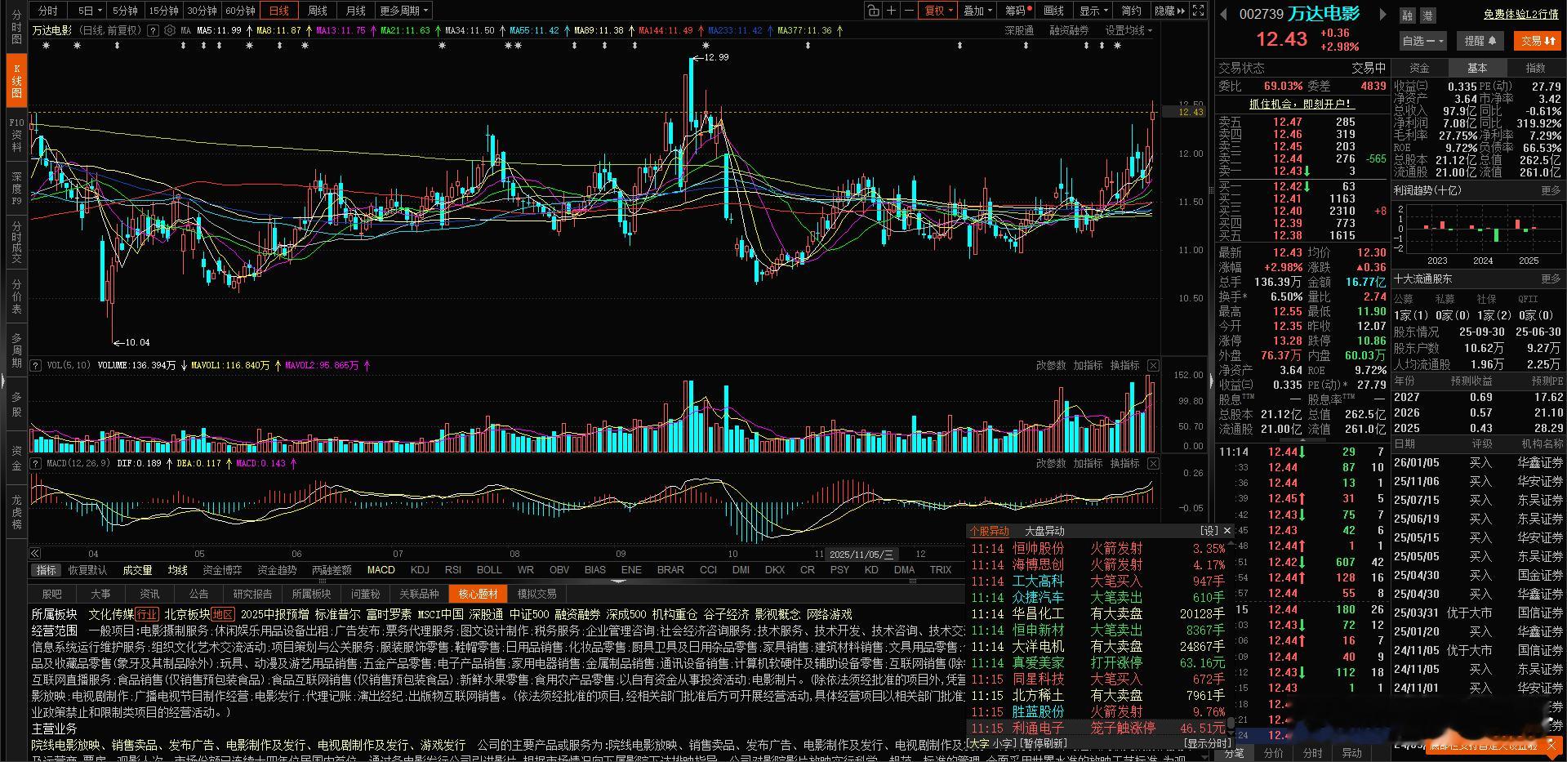Close the VOL indicator panel
Viewport: 1567px width, 762px height.
[1153, 365]
